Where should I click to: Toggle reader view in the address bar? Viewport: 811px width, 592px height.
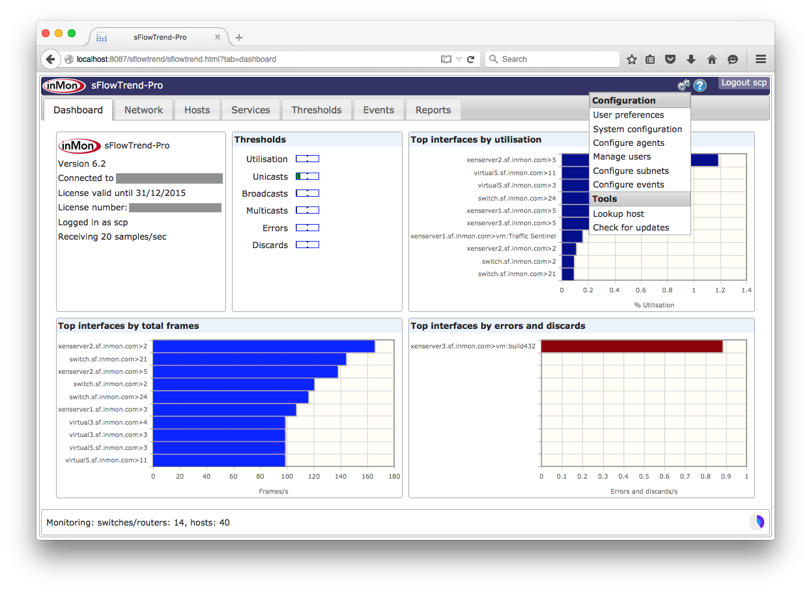click(x=446, y=59)
